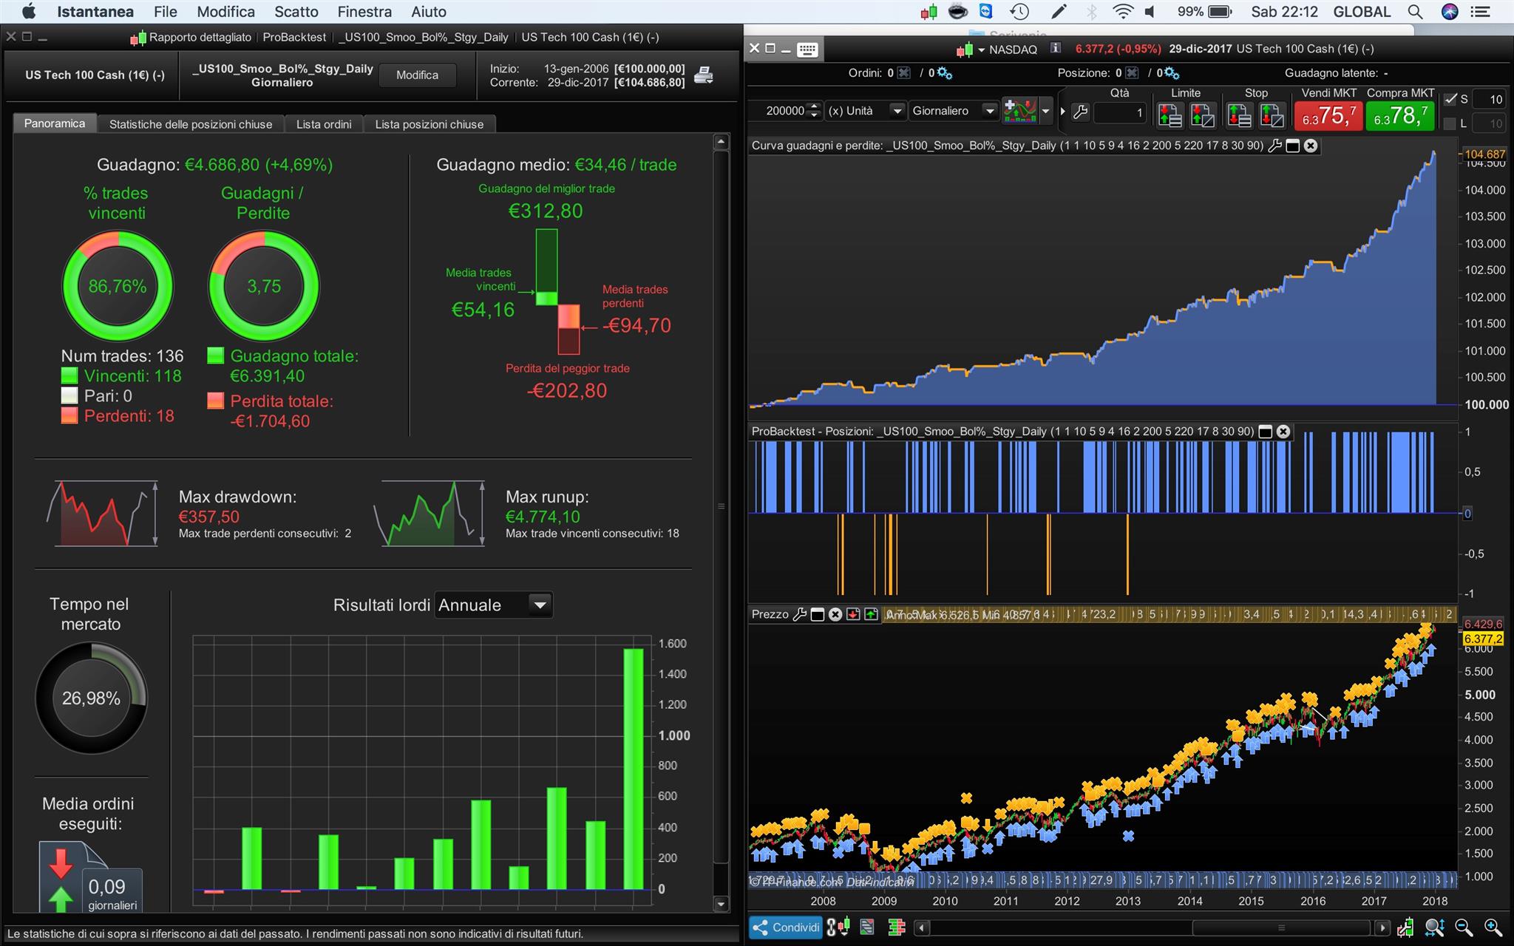Viewport: 1514px width, 946px height.
Task: Open Statistiche delle posizioni chiuse tab
Action: (191, 124)
